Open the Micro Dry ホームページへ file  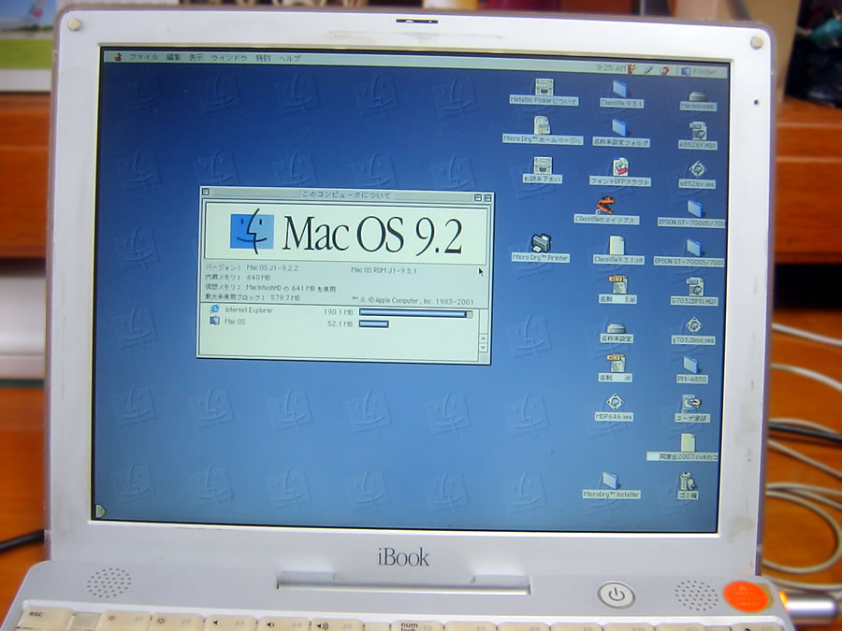point(542,130)
